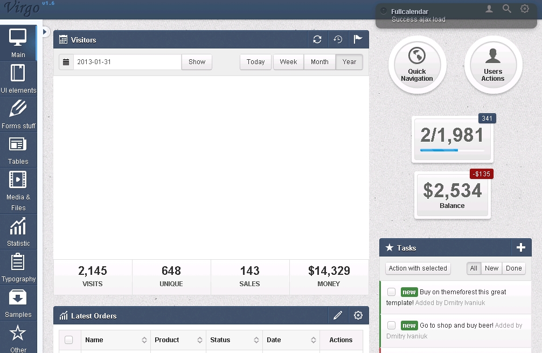Viewport: 542px width, 353px height.
Task: Open the edit pencil in Latest Orders
Action: click(338, 315)
